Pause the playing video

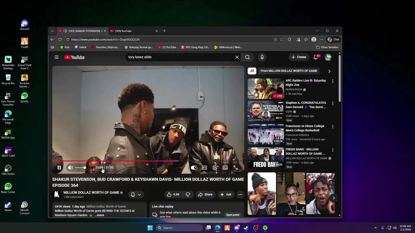point(59,168)
